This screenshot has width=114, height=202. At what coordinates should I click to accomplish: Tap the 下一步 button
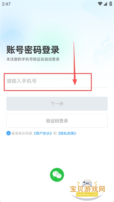tap(57, 104)
